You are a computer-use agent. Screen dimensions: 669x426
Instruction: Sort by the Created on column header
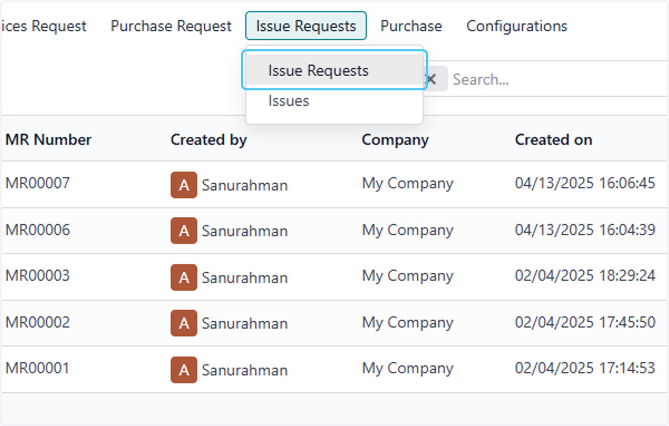554,139
